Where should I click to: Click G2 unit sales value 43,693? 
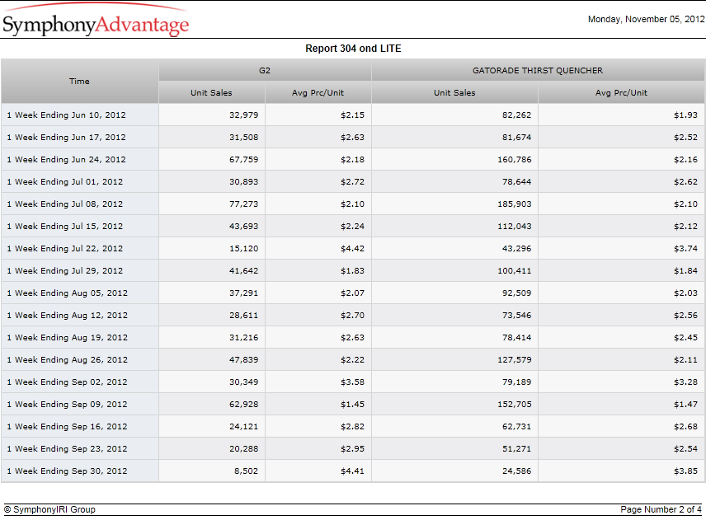click(x=243, y=227)
